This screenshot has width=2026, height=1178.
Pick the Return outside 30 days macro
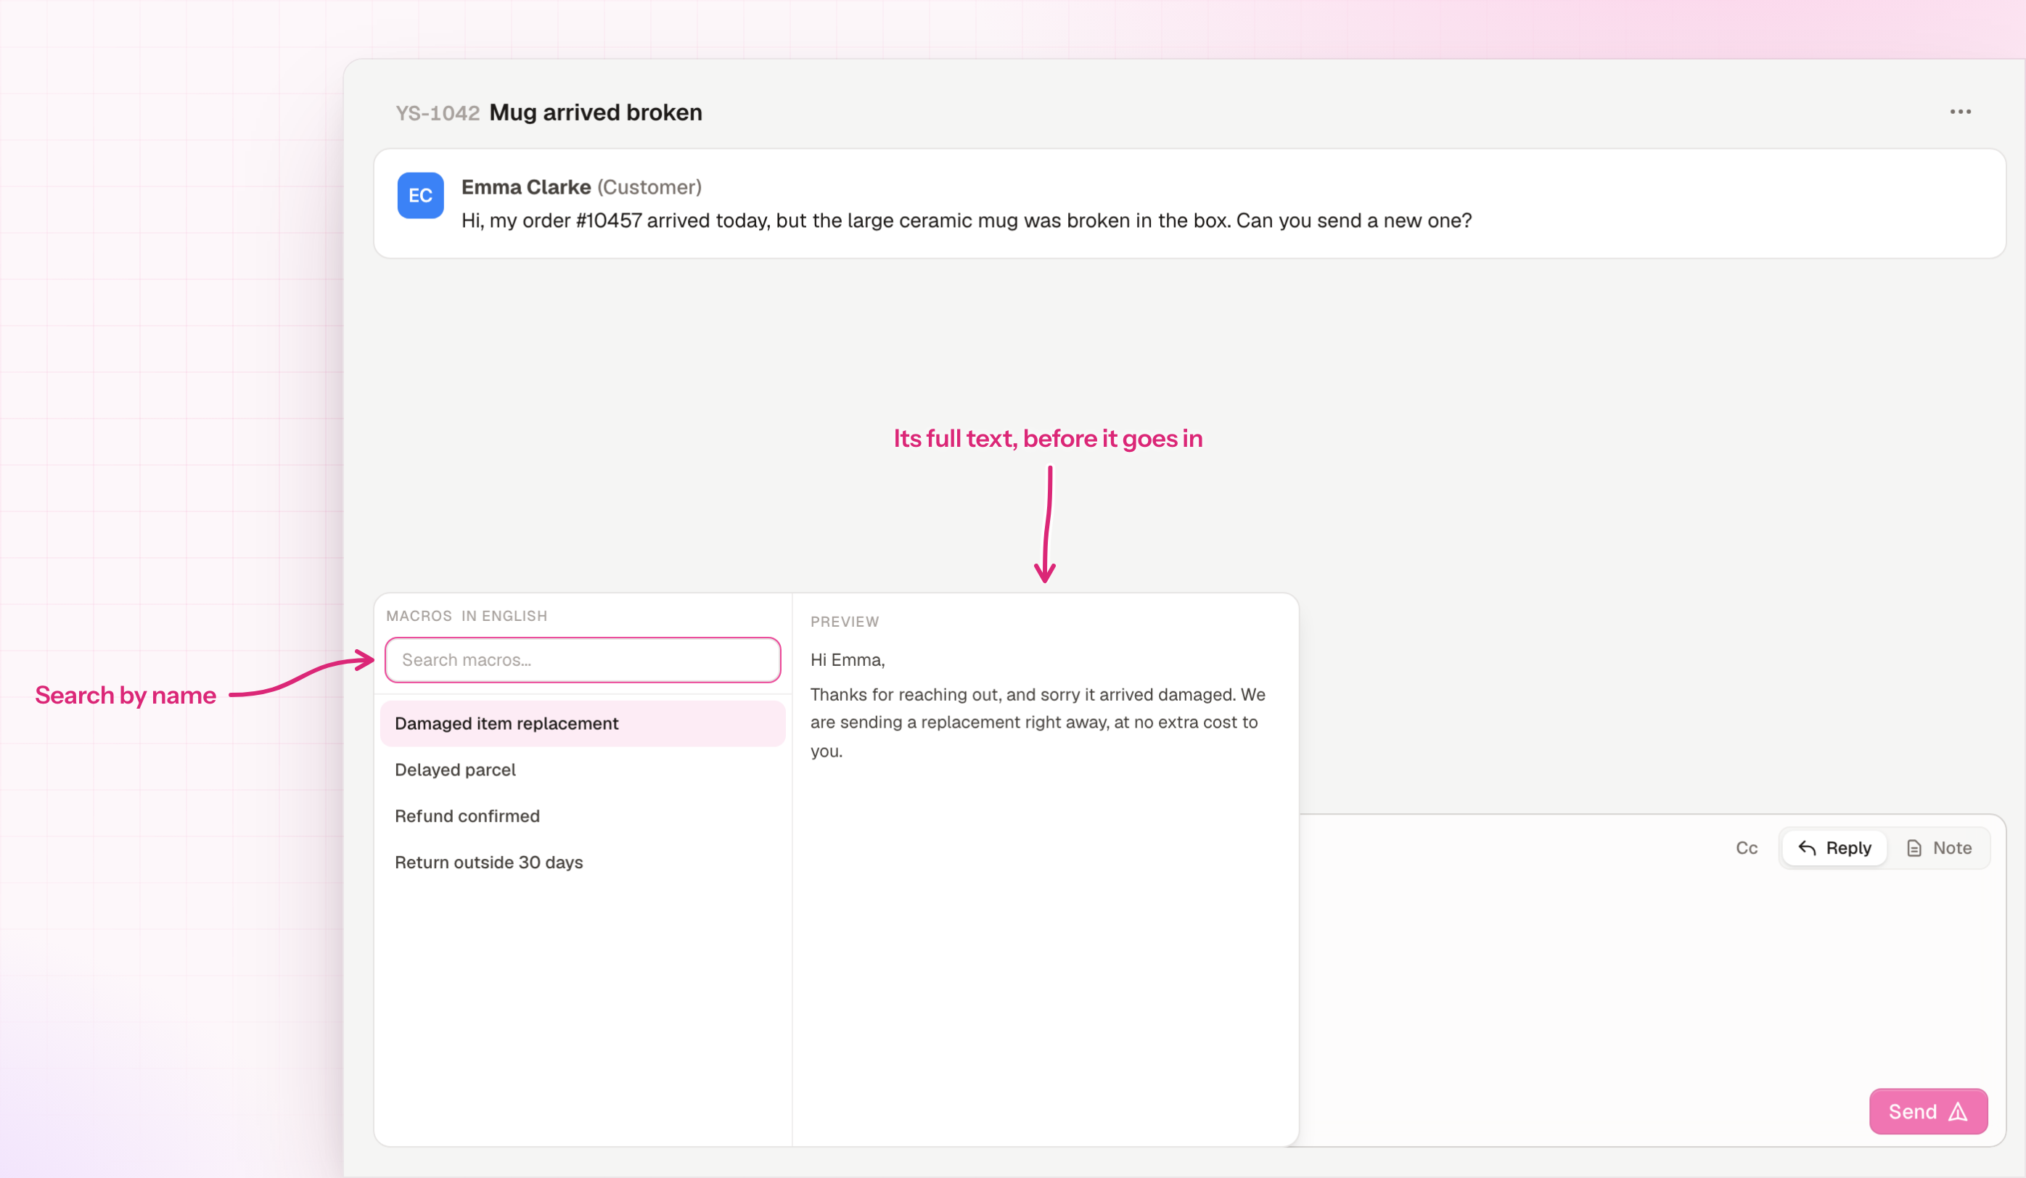click(x=583, y=862)
